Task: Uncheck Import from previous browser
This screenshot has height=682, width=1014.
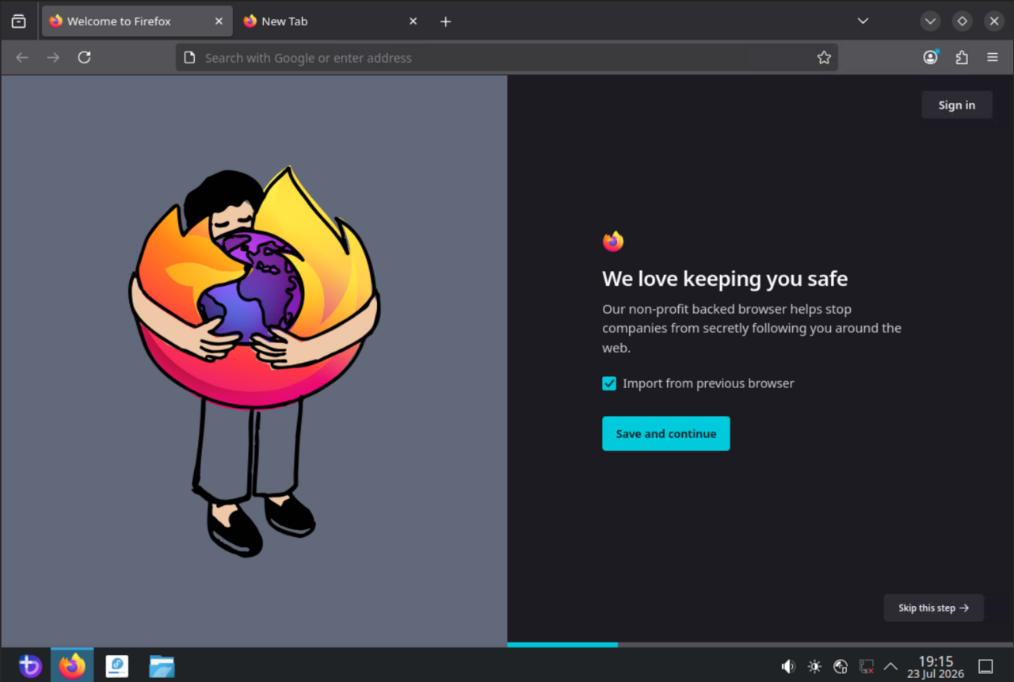Action: tap(609, 383)
